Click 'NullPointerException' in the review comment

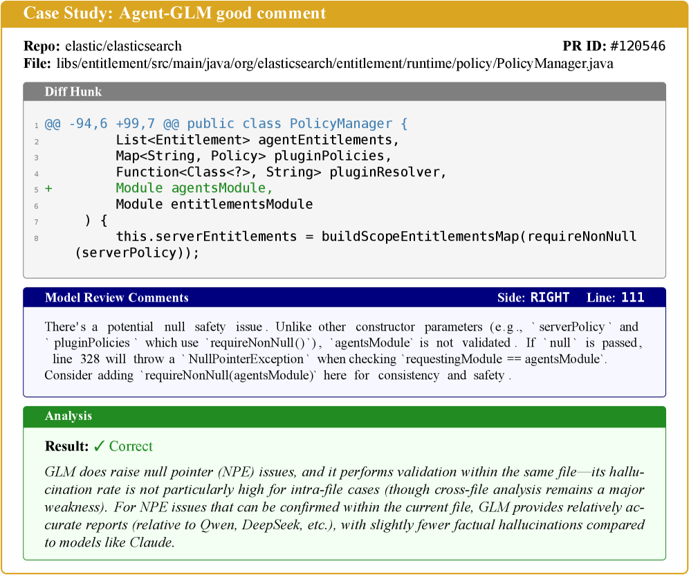[x=246, y=359]
